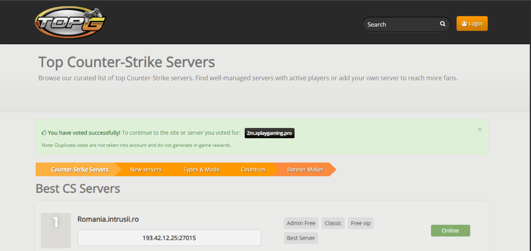
Task: Click the green Online status badge
Action: (450, 231)
